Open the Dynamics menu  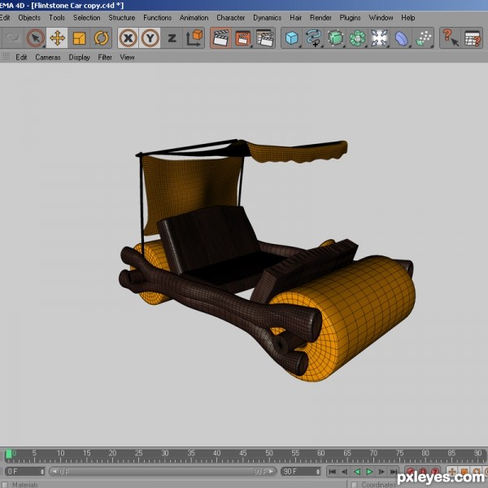[x=268, y=18]
